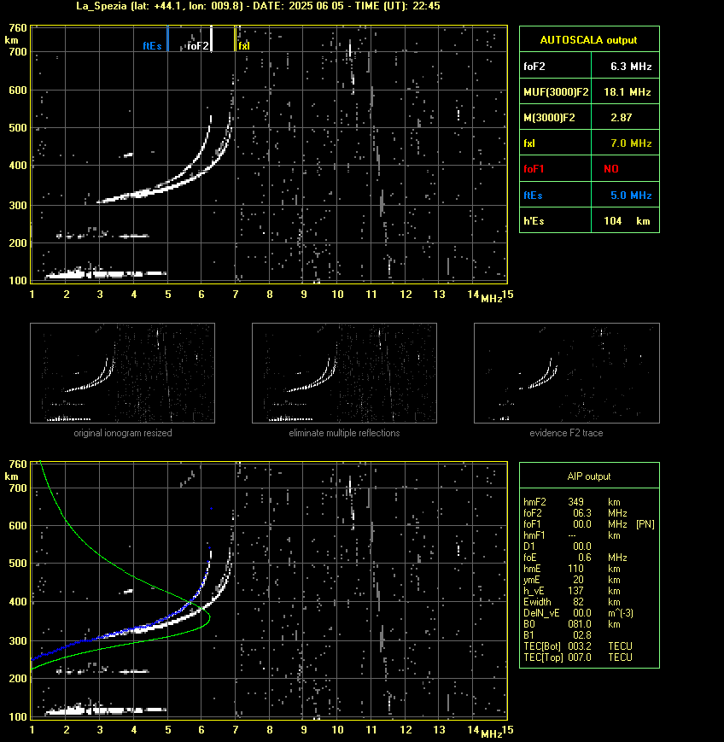Click the red foF1 'NO' value
The height and width of the screenshot is (742, 724).
[611, 169]
